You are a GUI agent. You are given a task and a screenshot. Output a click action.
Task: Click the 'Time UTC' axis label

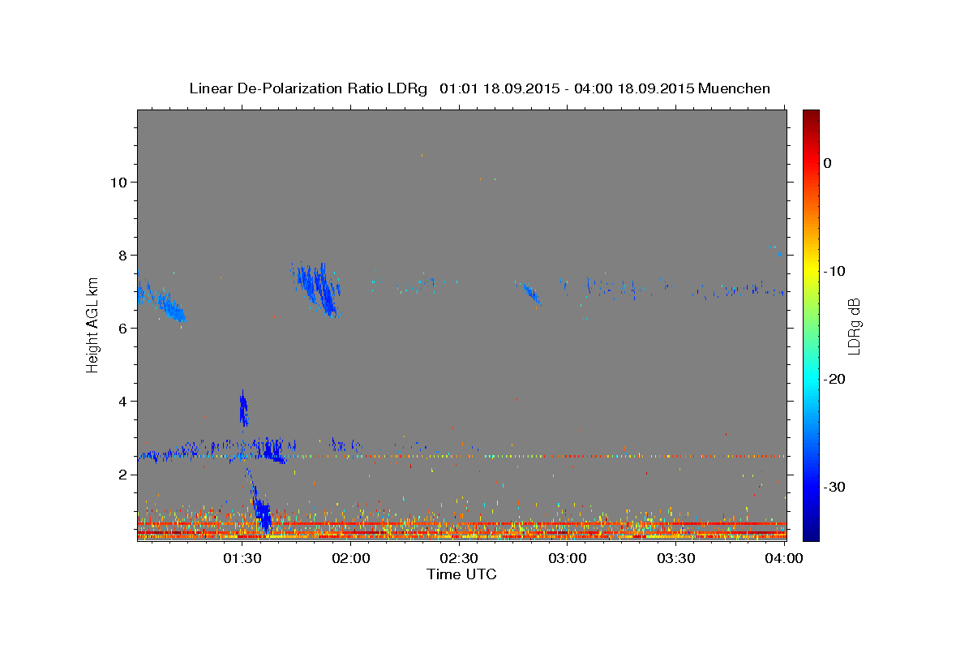461,574
